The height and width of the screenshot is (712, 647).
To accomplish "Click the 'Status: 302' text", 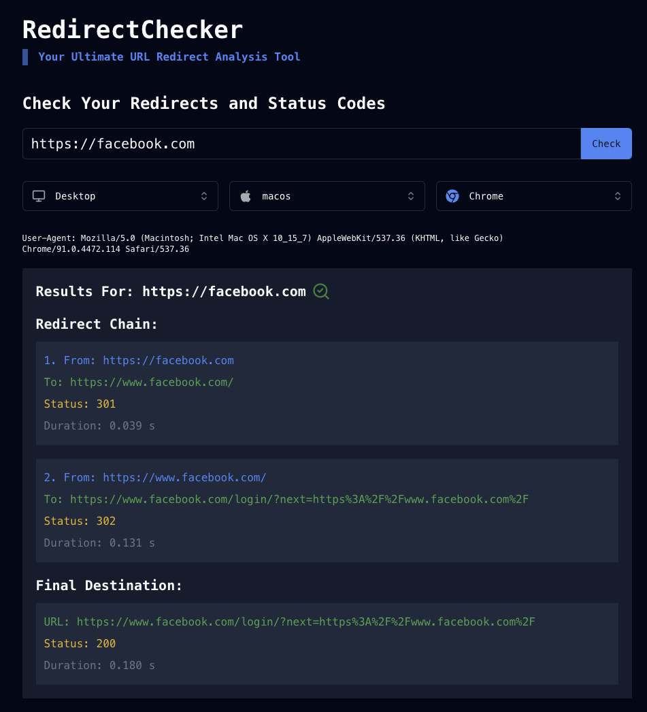I will point(80,521).
